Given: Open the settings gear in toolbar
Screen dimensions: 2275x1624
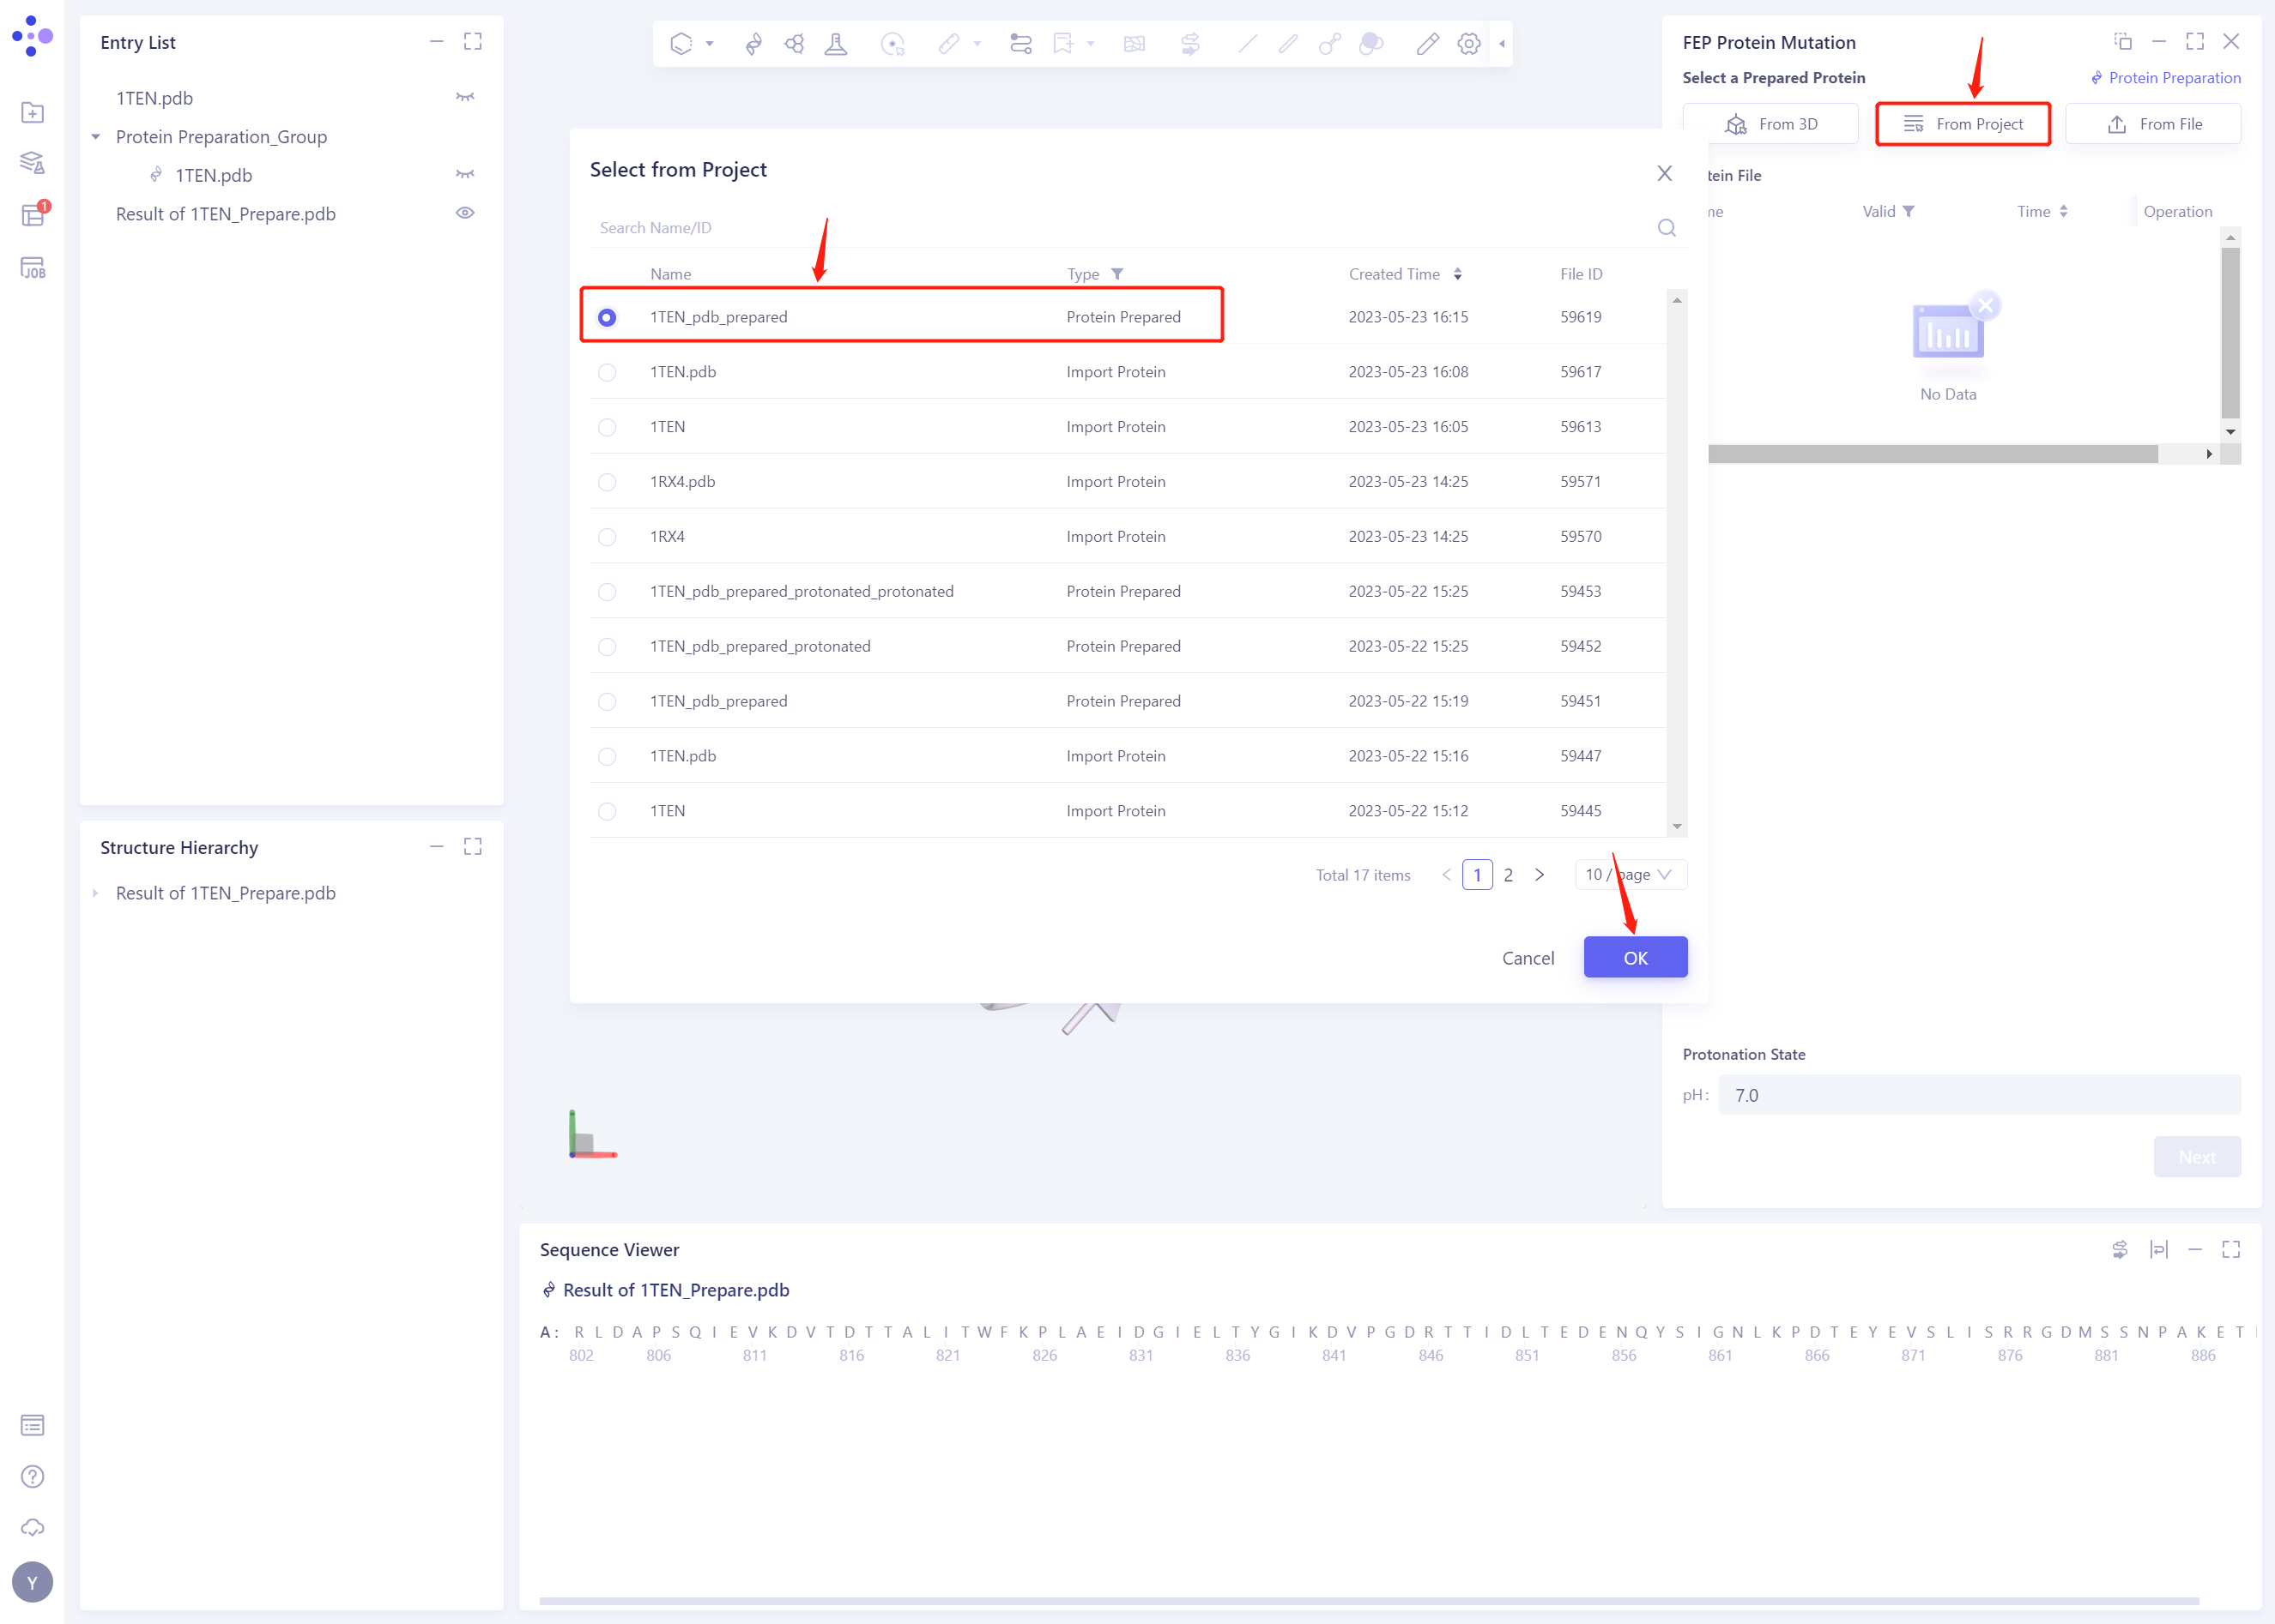Looking at the screenshot, I should [x=1468, y=43].
